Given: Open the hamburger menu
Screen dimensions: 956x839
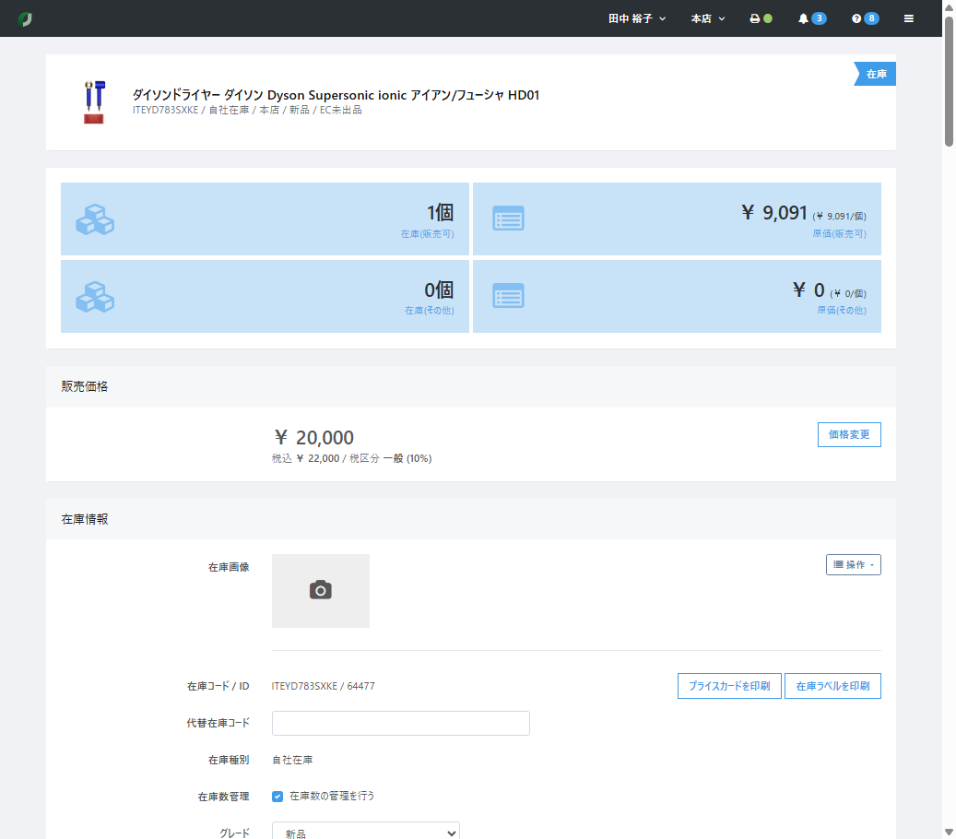Looking at the screenshot, I should click(908, 19).
